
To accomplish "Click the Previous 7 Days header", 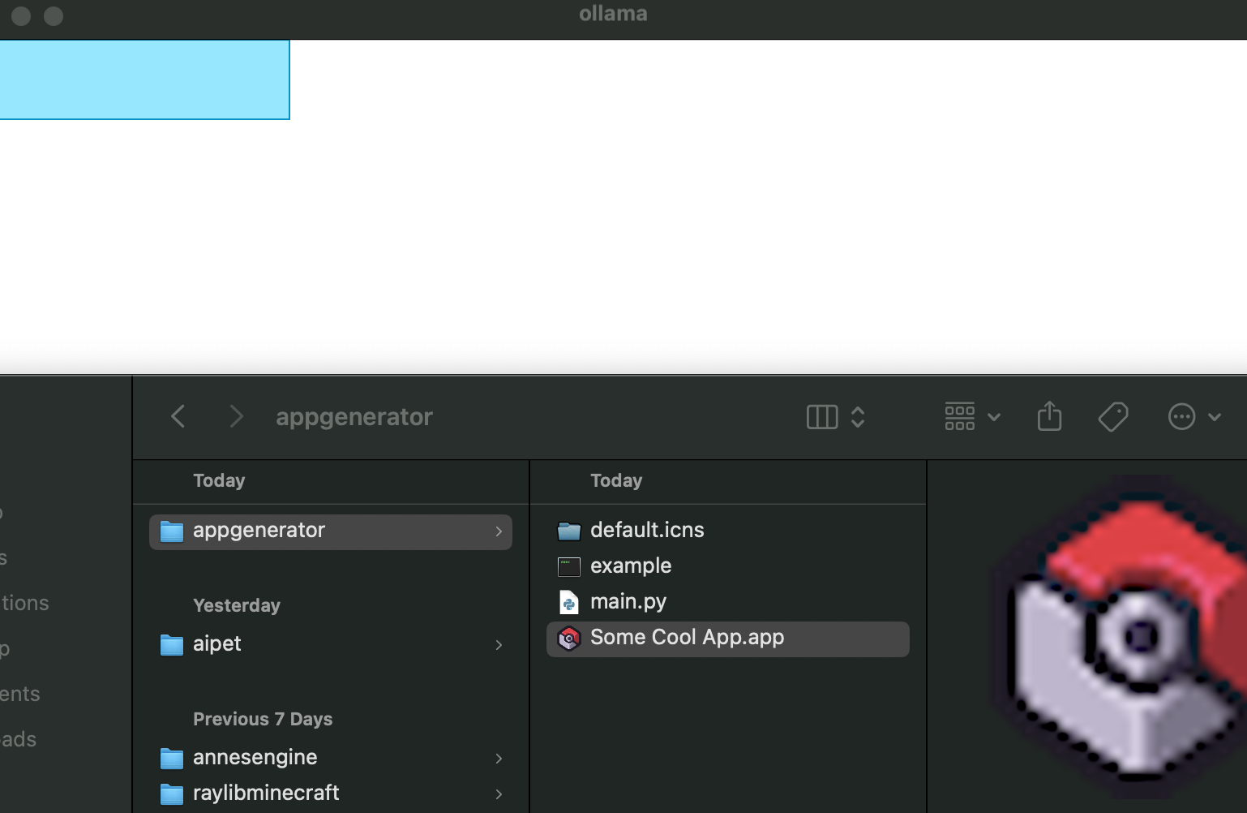I will pos(263,719).
